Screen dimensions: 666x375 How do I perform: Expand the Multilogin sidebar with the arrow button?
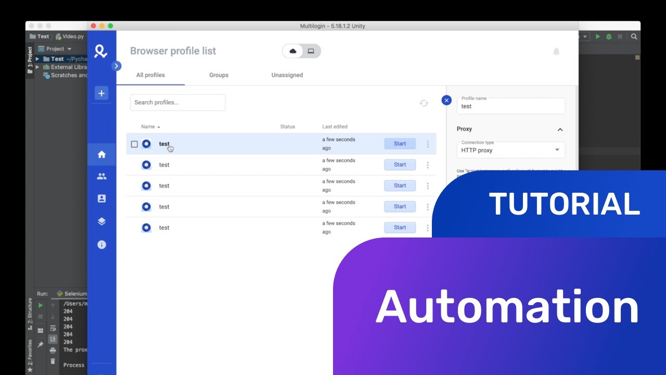click(x=117, y=66)
